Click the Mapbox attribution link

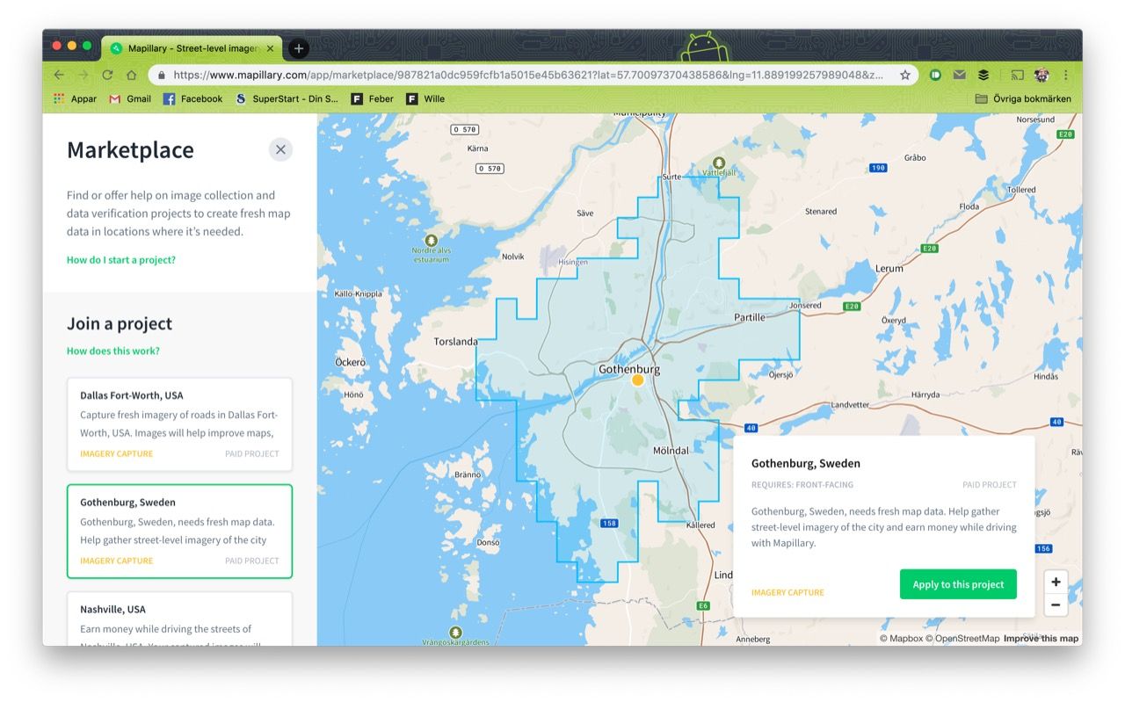(901, 639)
